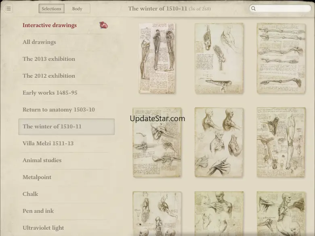Open the shoulder and arm muscle sketches

click(x=157, y=142)
